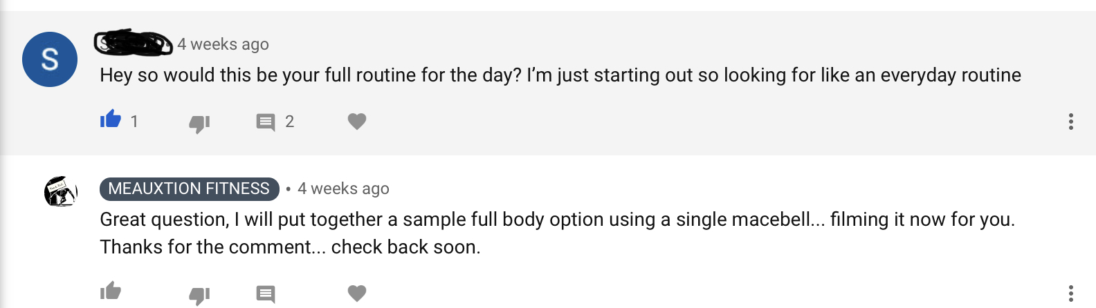The image size is (1096, 308).
Task: Visit the MEAUXTION FITNESS channel name badge
Action: (x=189, y=189)
